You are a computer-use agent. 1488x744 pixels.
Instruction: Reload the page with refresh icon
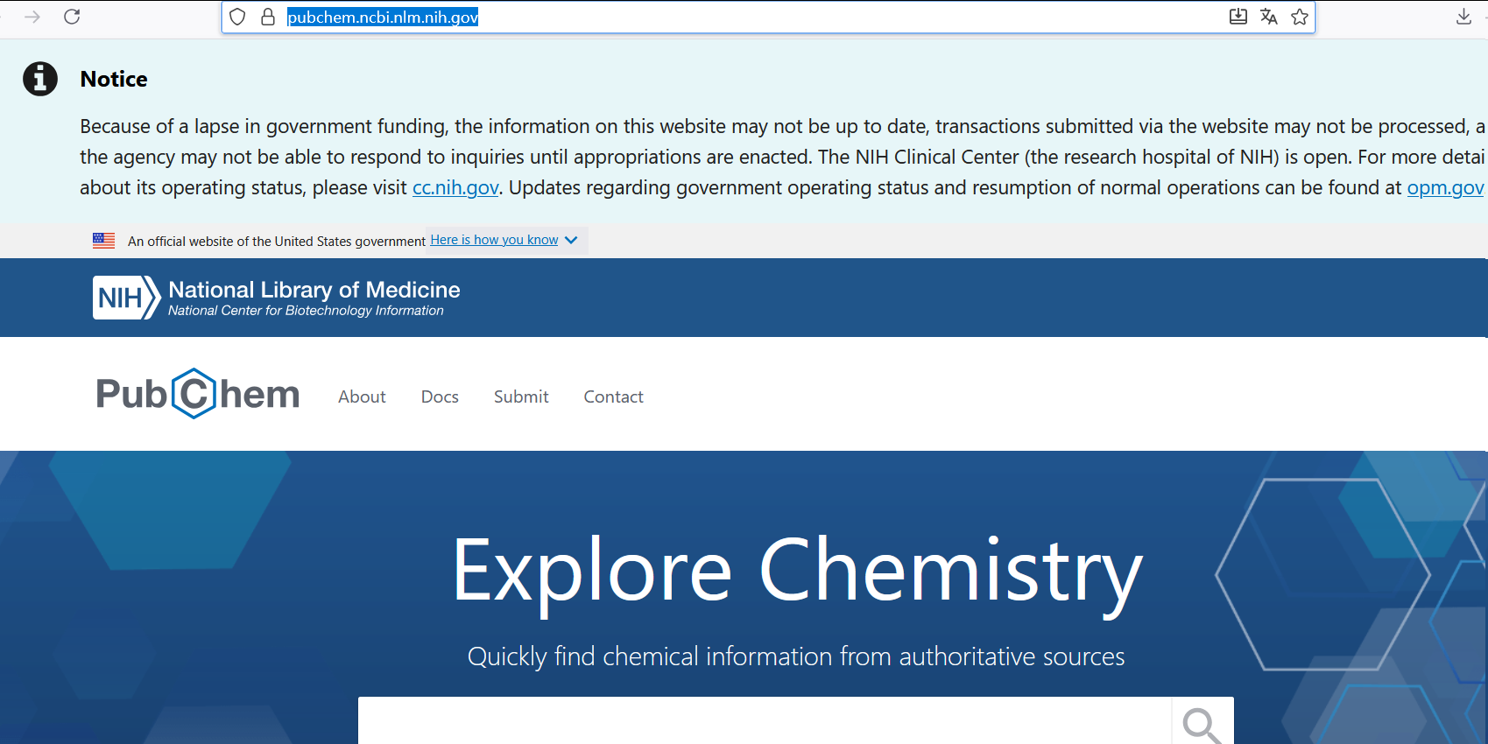pyautogui.click(x=72, y=17)
